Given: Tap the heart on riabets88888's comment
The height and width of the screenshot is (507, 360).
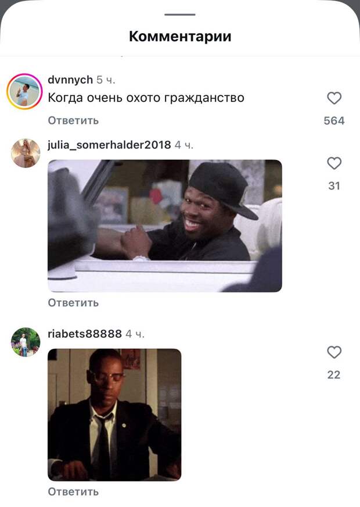Looking at the screenshot, I should point(334,352).
